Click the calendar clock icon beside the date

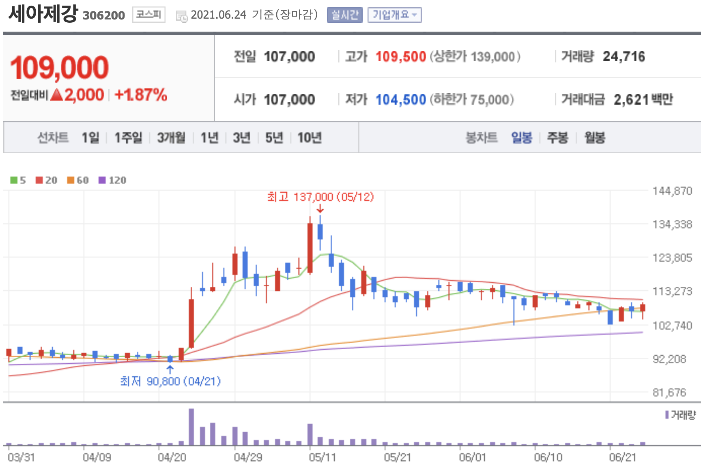pos(181,16)
